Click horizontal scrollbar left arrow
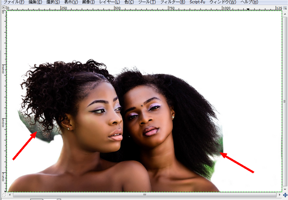This screenshot has height=200, width=288. coord(10,195)
